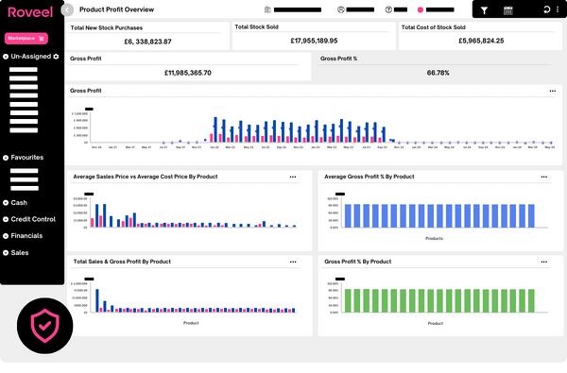Open Total Sales & Gross Profit chart options
Viewport: 567px width, 373px height.
coord(293,262)
